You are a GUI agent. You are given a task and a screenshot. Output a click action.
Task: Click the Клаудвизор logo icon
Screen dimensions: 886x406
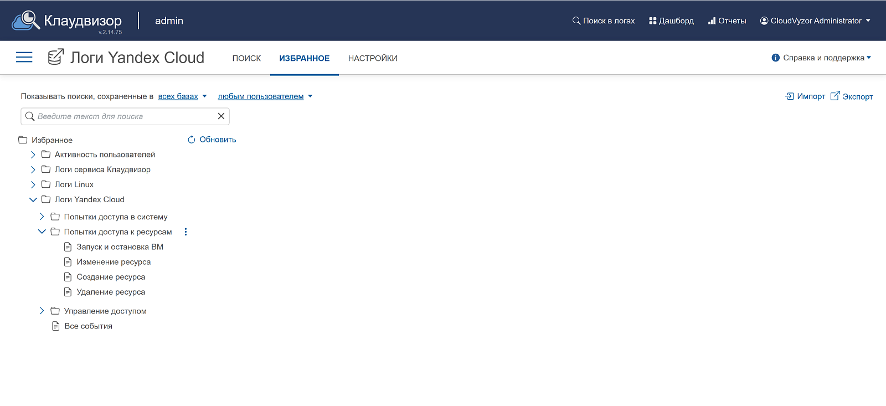pyautogui.click(x=25, y=20)
